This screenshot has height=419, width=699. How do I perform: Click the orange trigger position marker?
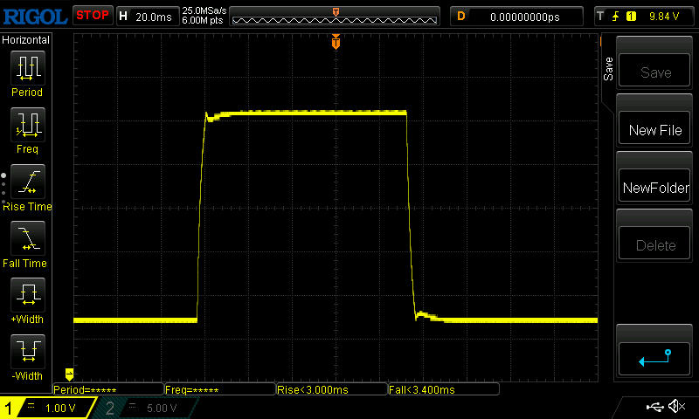[336, 42]
